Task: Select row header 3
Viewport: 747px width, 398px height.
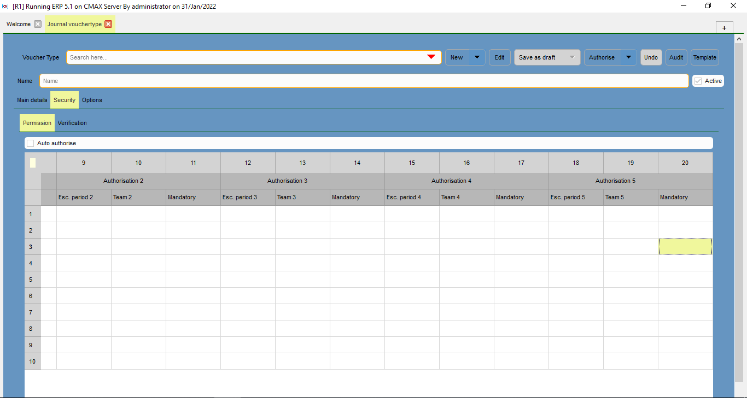Action: [32, 247]
